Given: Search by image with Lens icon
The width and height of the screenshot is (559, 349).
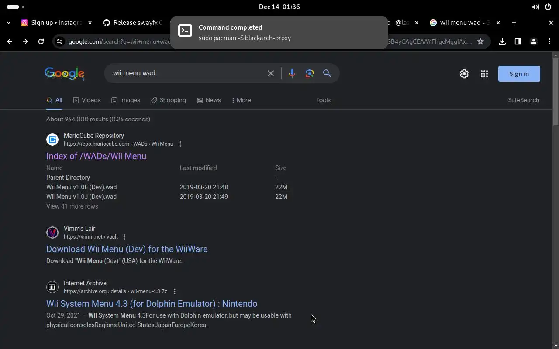Looking at the screenshot, I should point(310,73).
